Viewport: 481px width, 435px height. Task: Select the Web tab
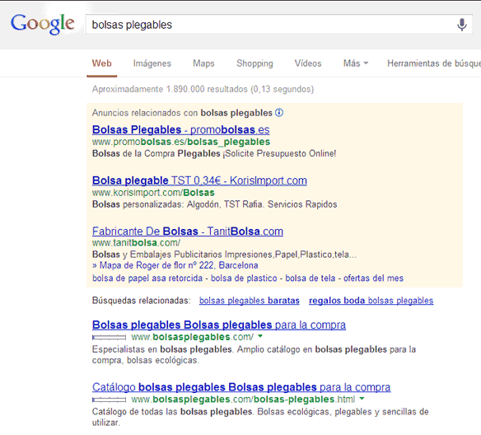pyautogui.click(x=102, y=63)
